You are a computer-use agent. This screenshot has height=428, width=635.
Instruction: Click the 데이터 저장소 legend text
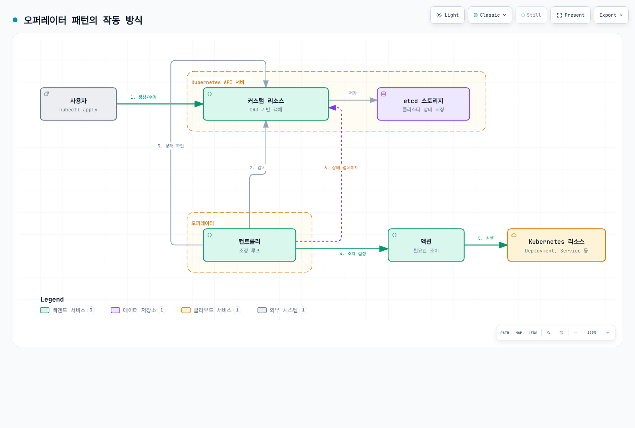point(140,310)
